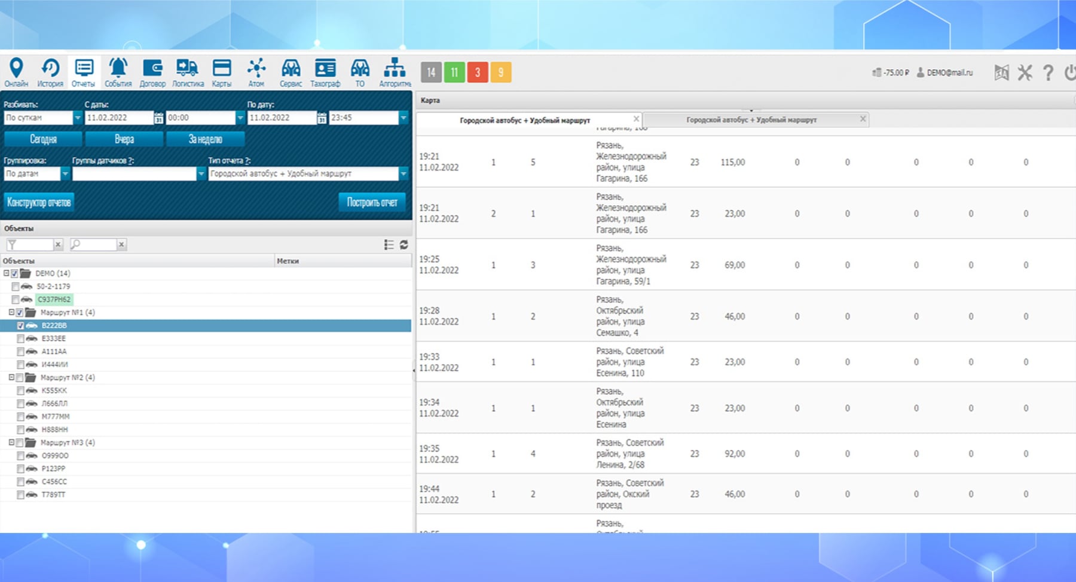1076x582 pixels.
Task: Click the Вчера date button
Action: [124, 139]
